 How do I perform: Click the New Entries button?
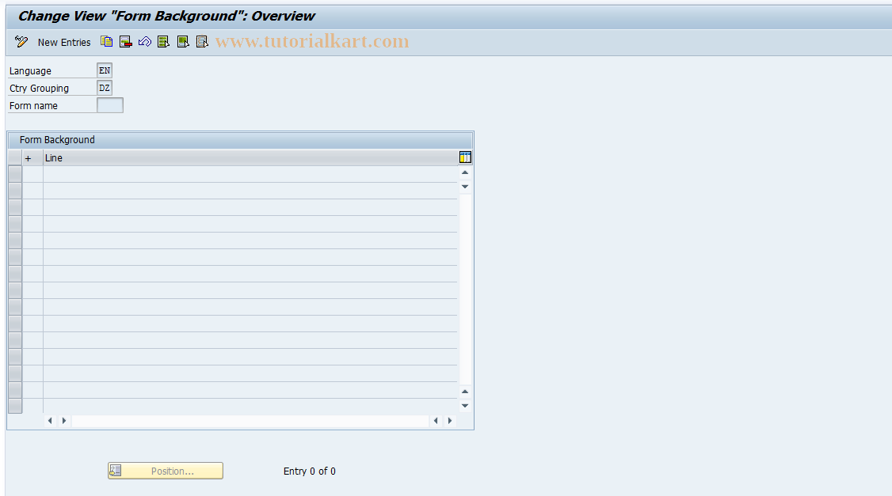(x=64, y=42)
